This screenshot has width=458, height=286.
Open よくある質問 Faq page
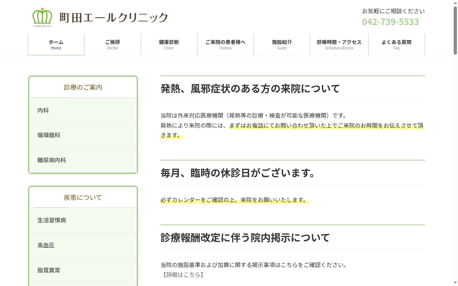tap(396, 44)
